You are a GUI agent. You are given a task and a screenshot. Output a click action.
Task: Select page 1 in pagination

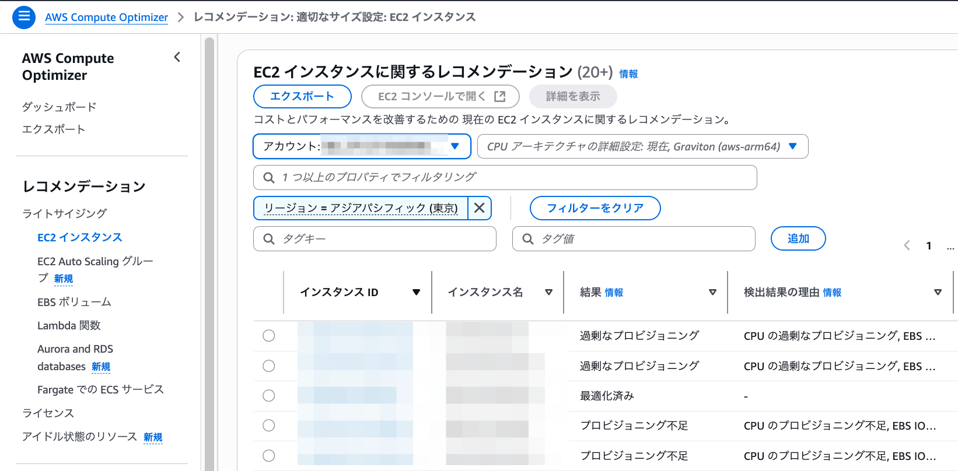tap(929, 246)
